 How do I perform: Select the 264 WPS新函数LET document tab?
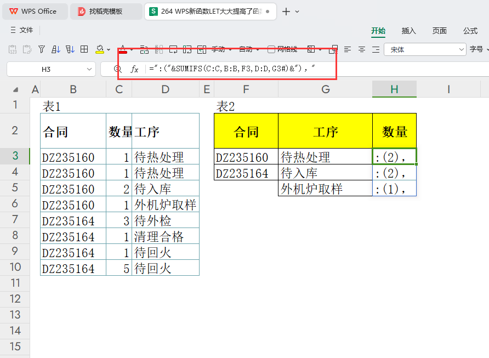click(x=210, y=12)
